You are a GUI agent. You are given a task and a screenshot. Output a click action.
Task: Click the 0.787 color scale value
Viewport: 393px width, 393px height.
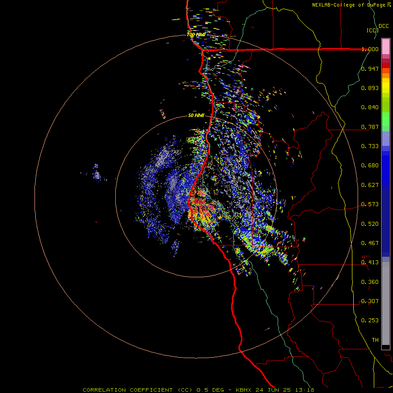point(370,127)
